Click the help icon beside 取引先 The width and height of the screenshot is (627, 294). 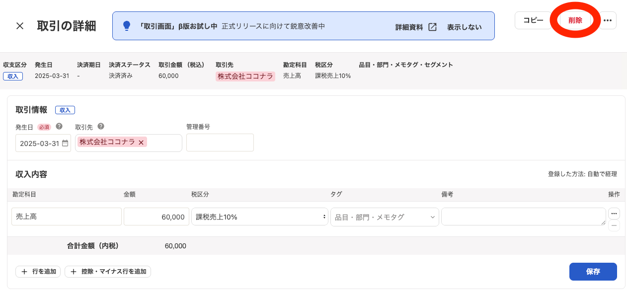click(101, 127)
